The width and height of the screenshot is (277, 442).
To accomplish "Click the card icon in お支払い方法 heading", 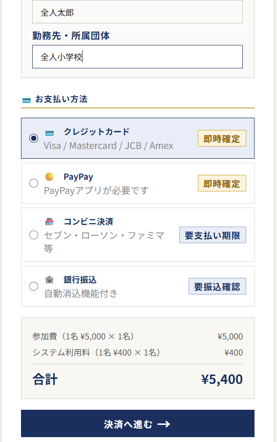I will pos(26,100).
